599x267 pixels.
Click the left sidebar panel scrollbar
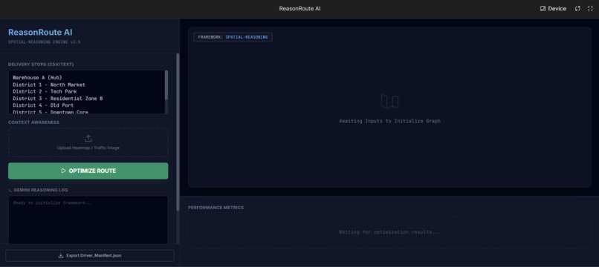point(178,132)
